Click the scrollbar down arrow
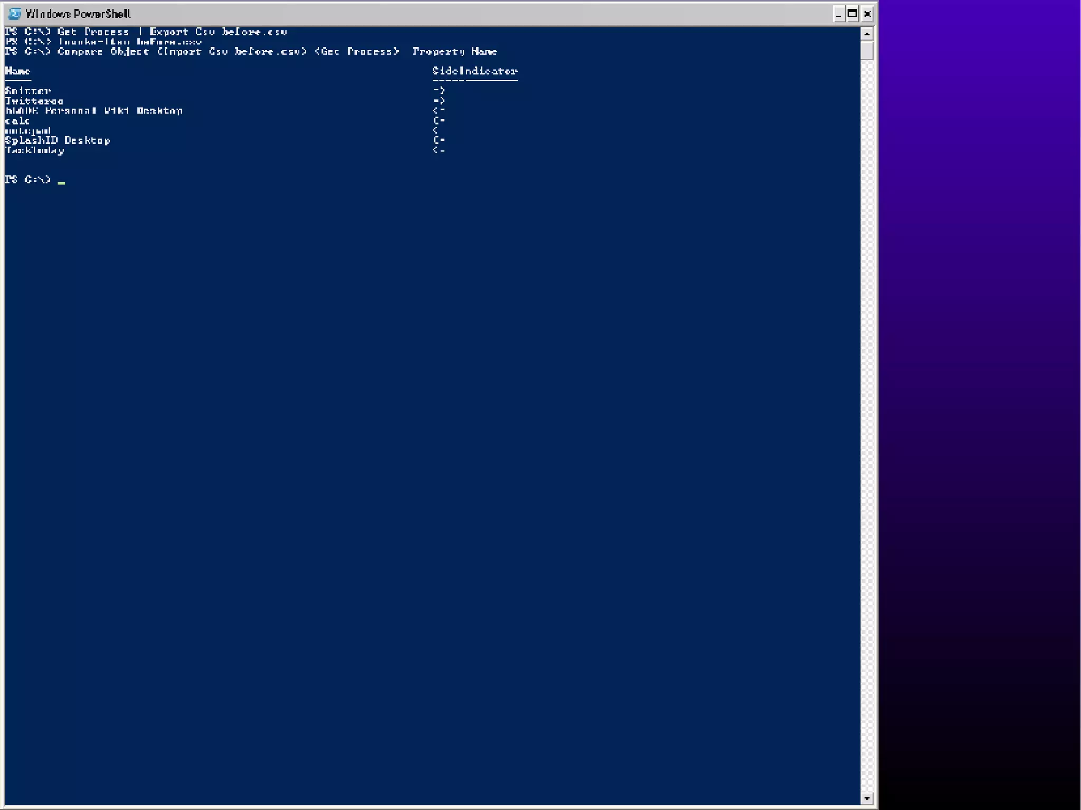This screenshot has height=810, width=1081. [x=866, y=798]
